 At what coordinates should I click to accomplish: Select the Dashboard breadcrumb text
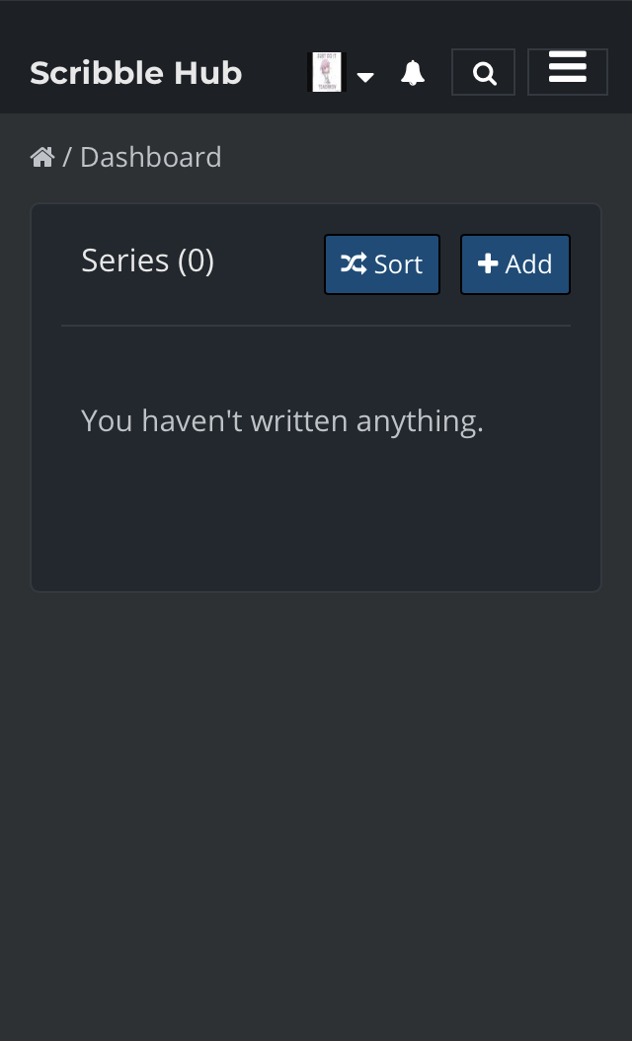pos(150,157)
